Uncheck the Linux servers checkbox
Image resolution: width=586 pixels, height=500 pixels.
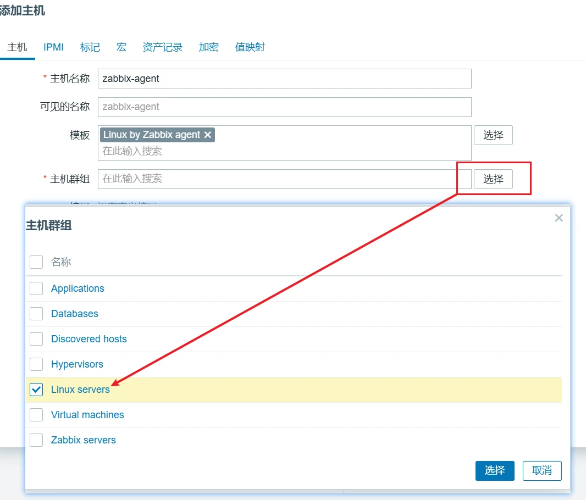coord(36,390)
